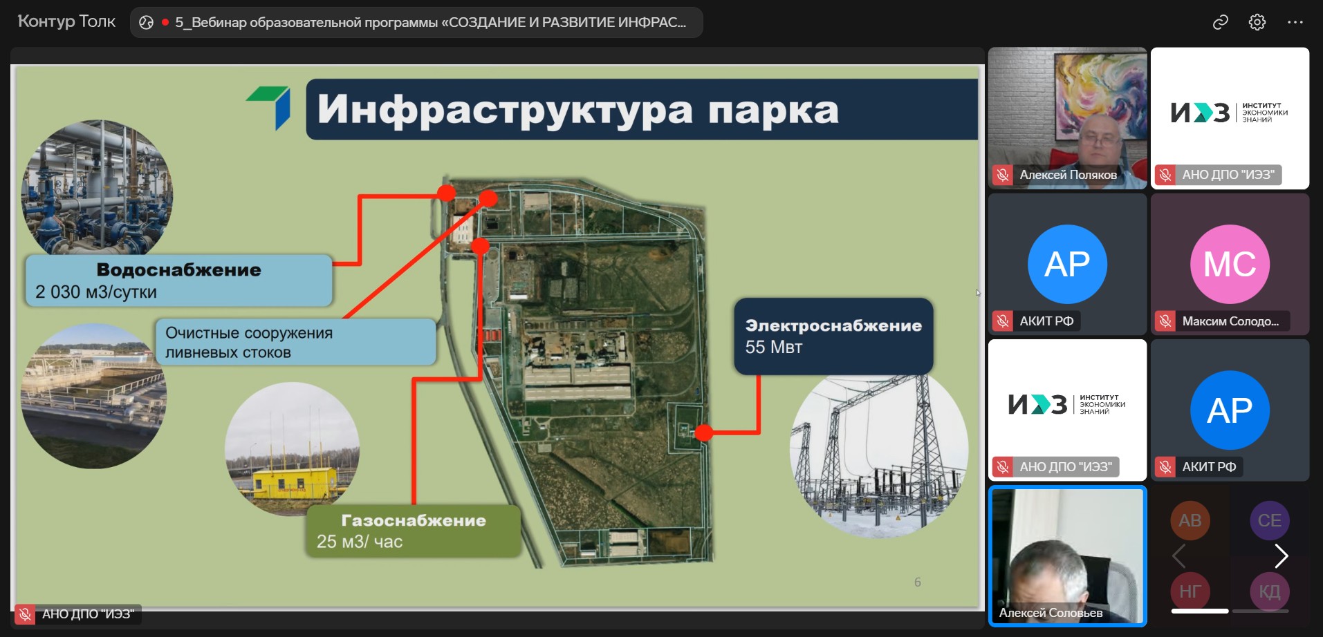Open settings with the gear icon

[1257, 22]
